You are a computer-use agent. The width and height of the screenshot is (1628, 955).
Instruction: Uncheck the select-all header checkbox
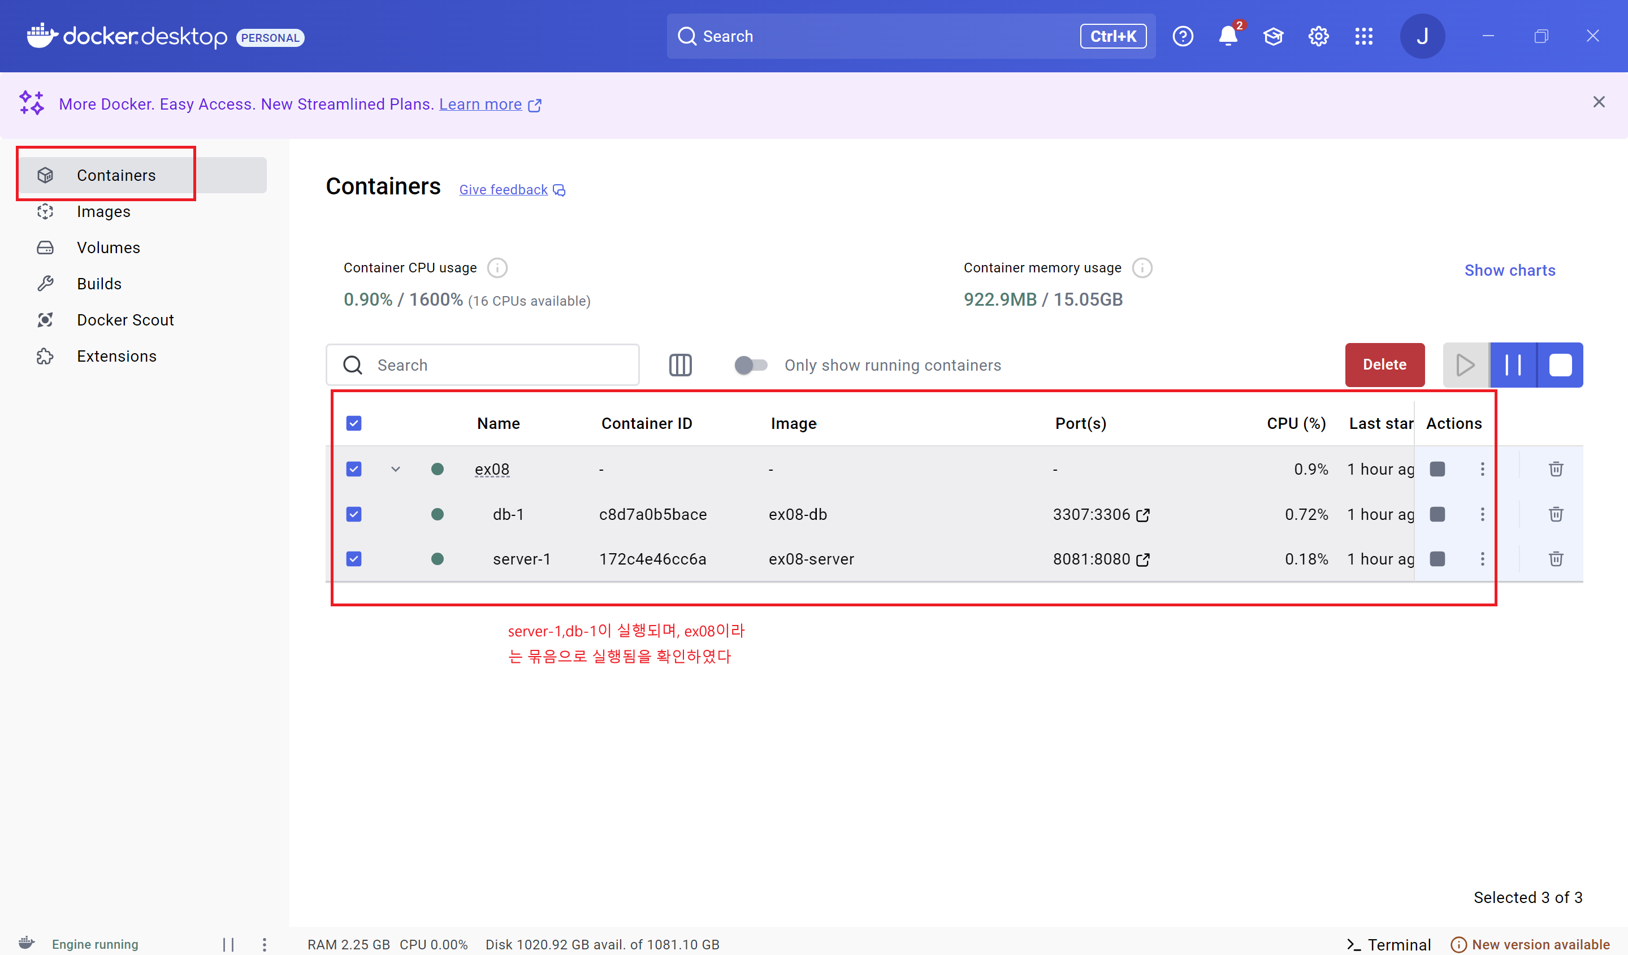tap(353, 423)
